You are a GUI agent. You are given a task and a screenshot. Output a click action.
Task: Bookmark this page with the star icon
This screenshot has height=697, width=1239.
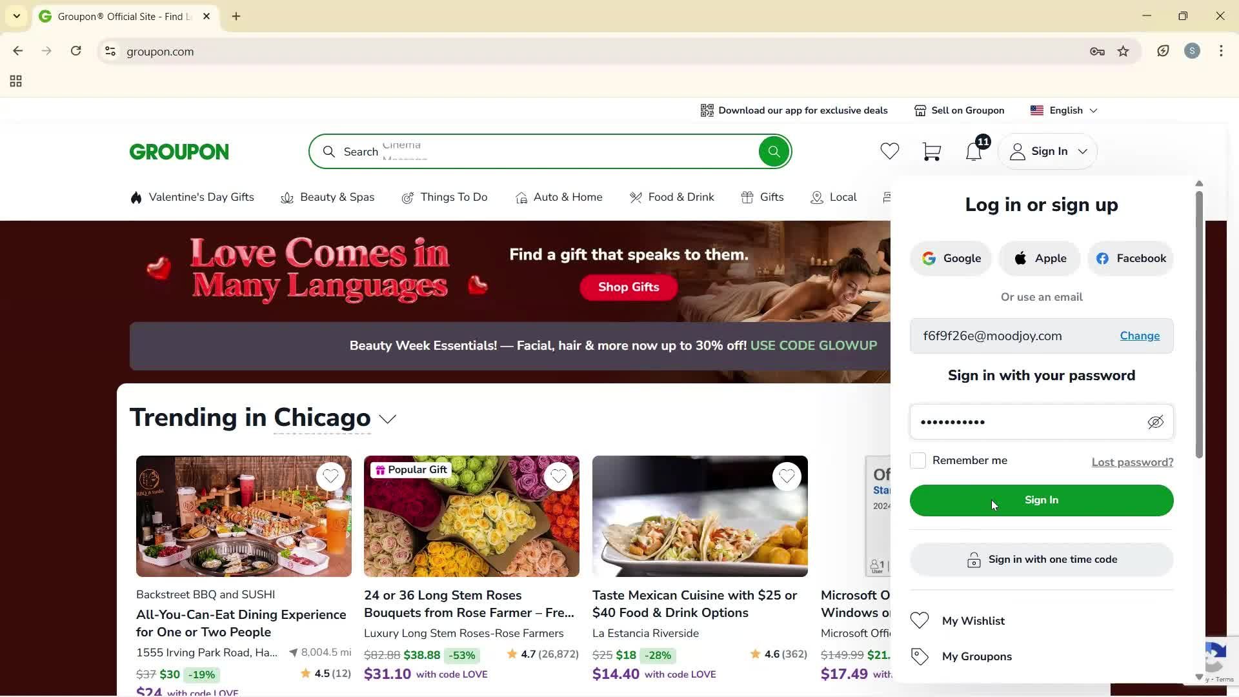(x=1123, y=52)
